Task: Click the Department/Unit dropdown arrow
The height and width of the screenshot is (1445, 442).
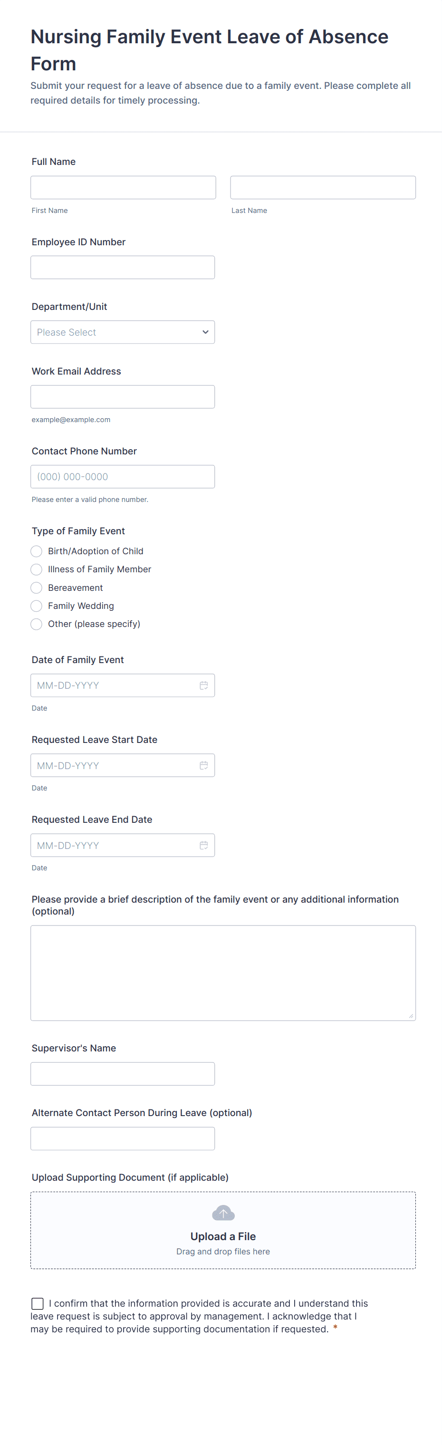Action: (205, 332)
